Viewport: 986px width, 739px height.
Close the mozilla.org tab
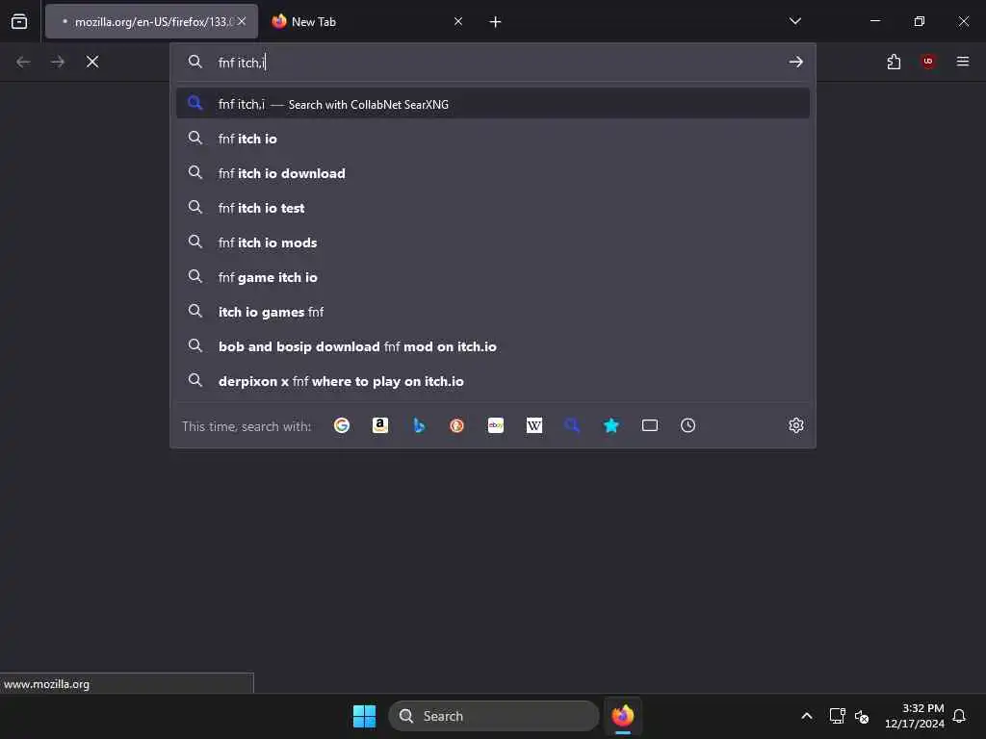[242, 21]
